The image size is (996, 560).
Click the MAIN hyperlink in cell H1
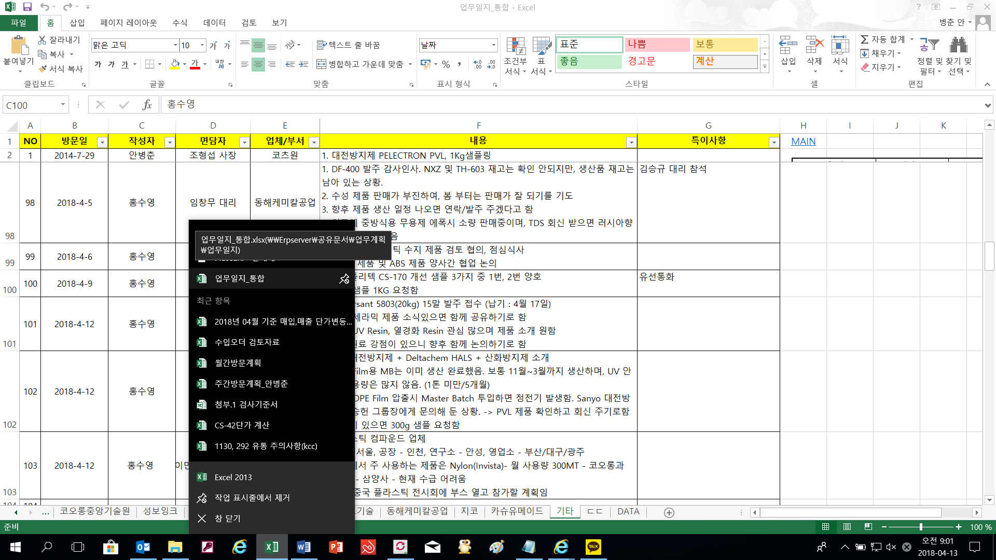click(x=803, y=142)
